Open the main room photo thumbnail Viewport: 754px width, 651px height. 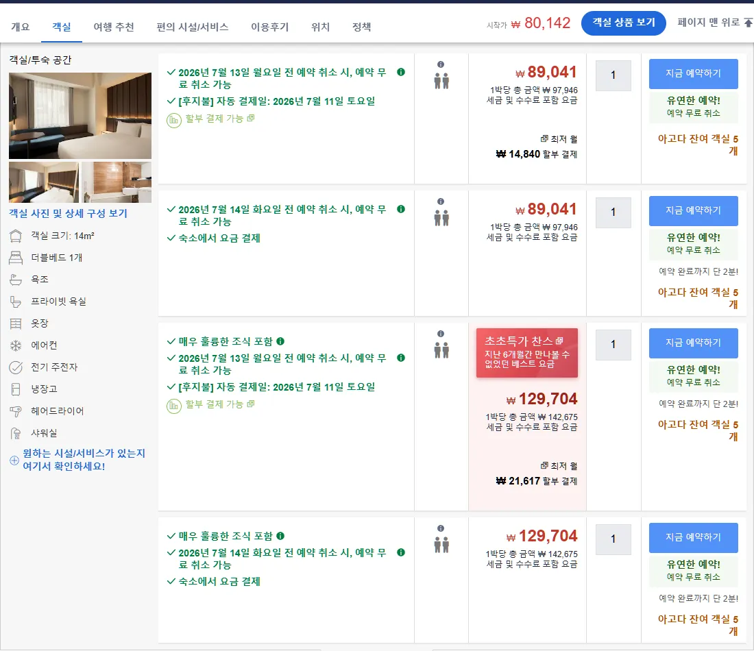click(80, 116)
